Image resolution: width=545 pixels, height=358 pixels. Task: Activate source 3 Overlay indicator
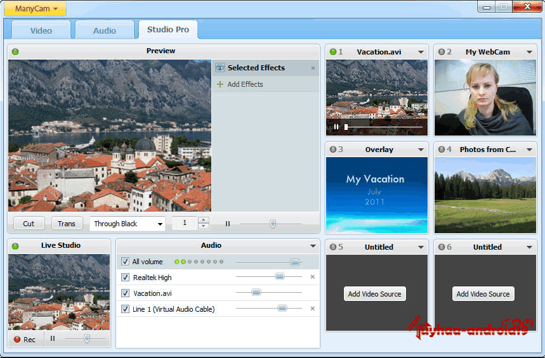333,150
